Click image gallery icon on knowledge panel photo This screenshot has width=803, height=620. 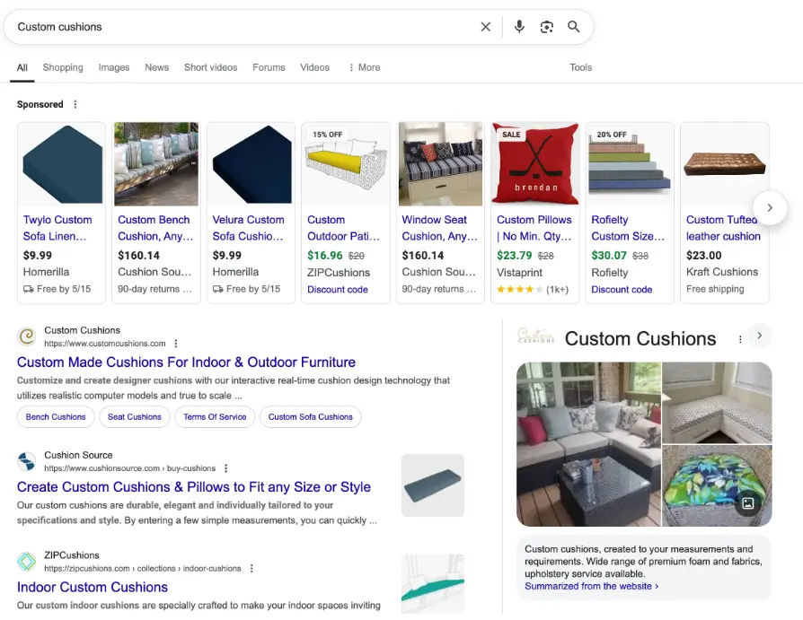[x=747, y=503]
